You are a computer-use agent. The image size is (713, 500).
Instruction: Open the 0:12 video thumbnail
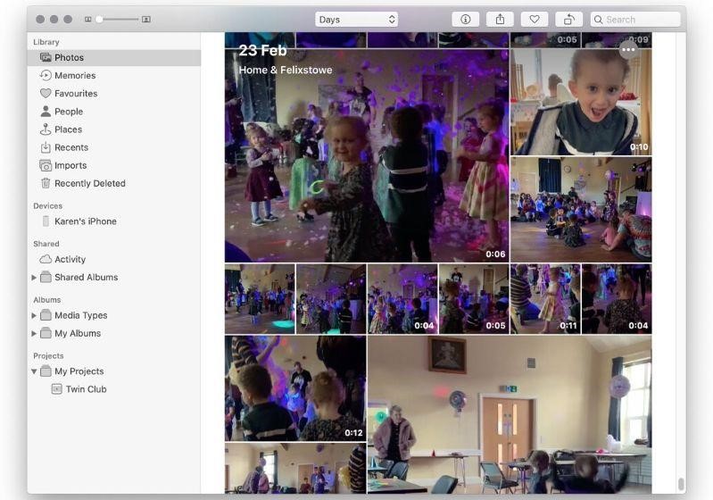295,388
